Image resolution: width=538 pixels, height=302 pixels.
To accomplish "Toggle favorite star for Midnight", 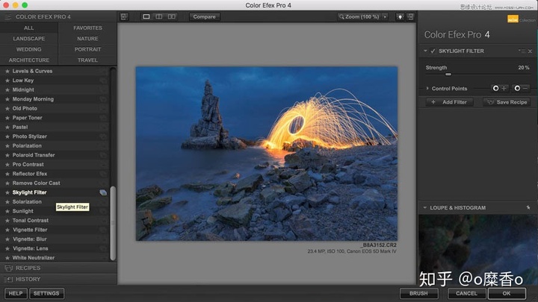I will pyautogui.click(x=7, y=89).
